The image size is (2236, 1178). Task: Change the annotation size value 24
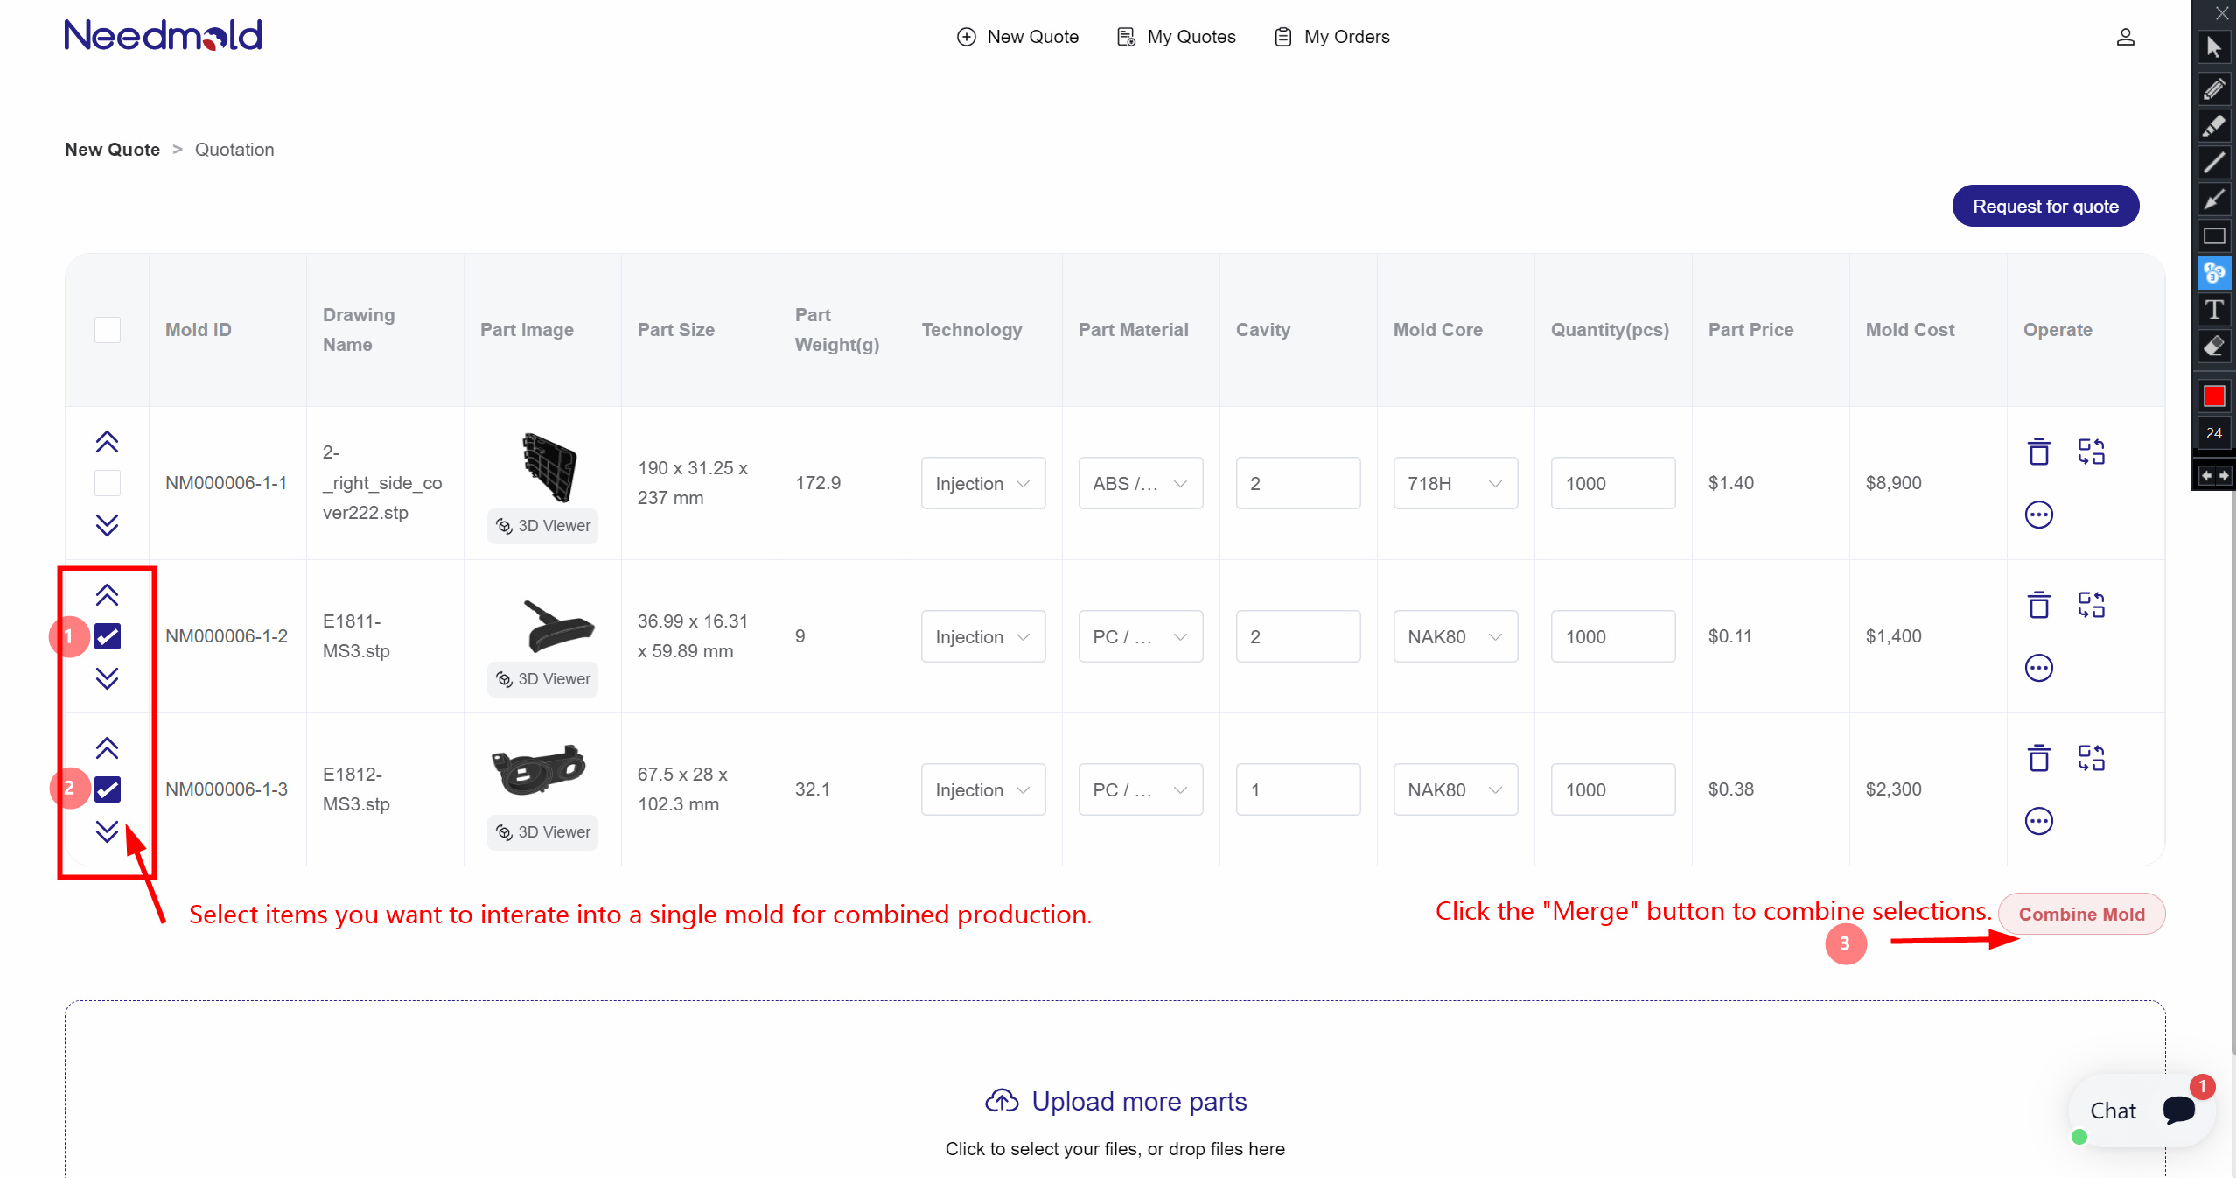point(2214,433)
